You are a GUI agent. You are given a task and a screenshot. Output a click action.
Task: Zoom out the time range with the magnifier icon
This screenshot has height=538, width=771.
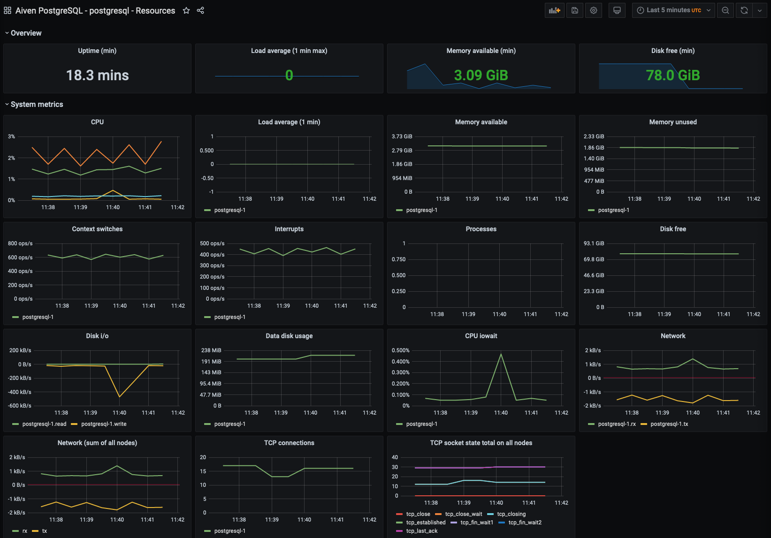coord(725,10)
